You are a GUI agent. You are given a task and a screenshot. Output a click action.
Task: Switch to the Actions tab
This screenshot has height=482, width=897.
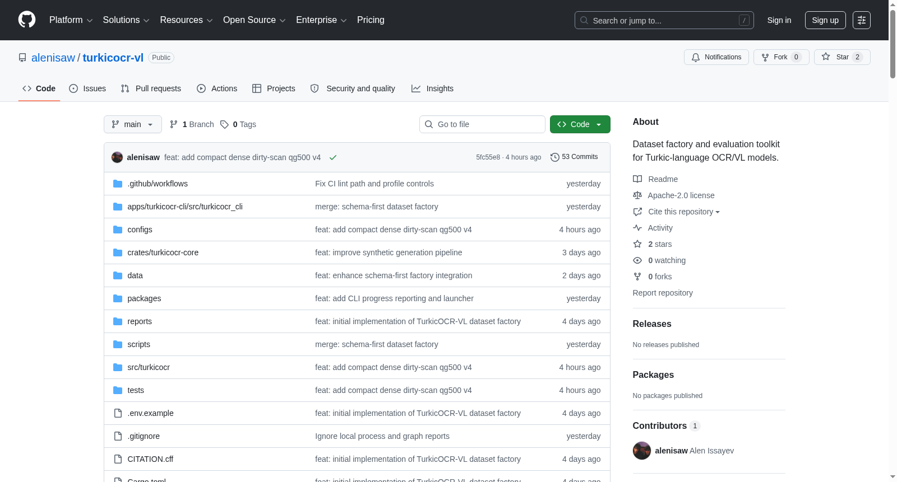217,88
